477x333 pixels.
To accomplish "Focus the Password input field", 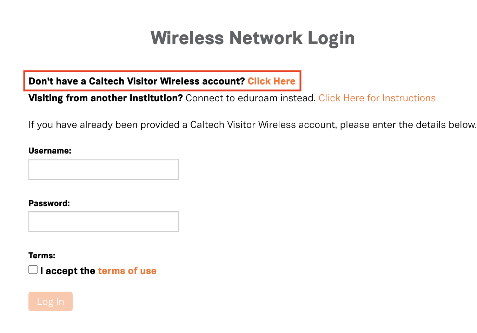I will [x=104, y=222].
